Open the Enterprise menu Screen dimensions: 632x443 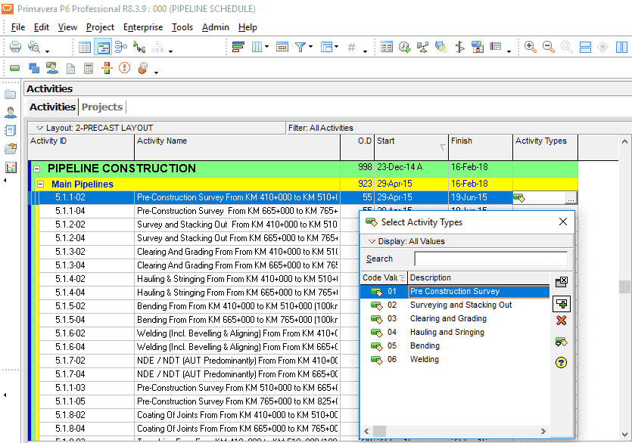(x=143, y=27)
